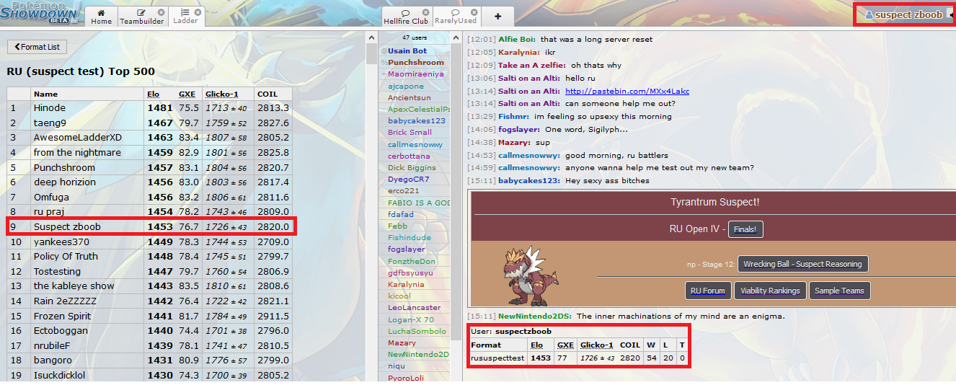Open the sound options speaker icon
This screenshot has height=385, width=956.
(x=952, y=14)
